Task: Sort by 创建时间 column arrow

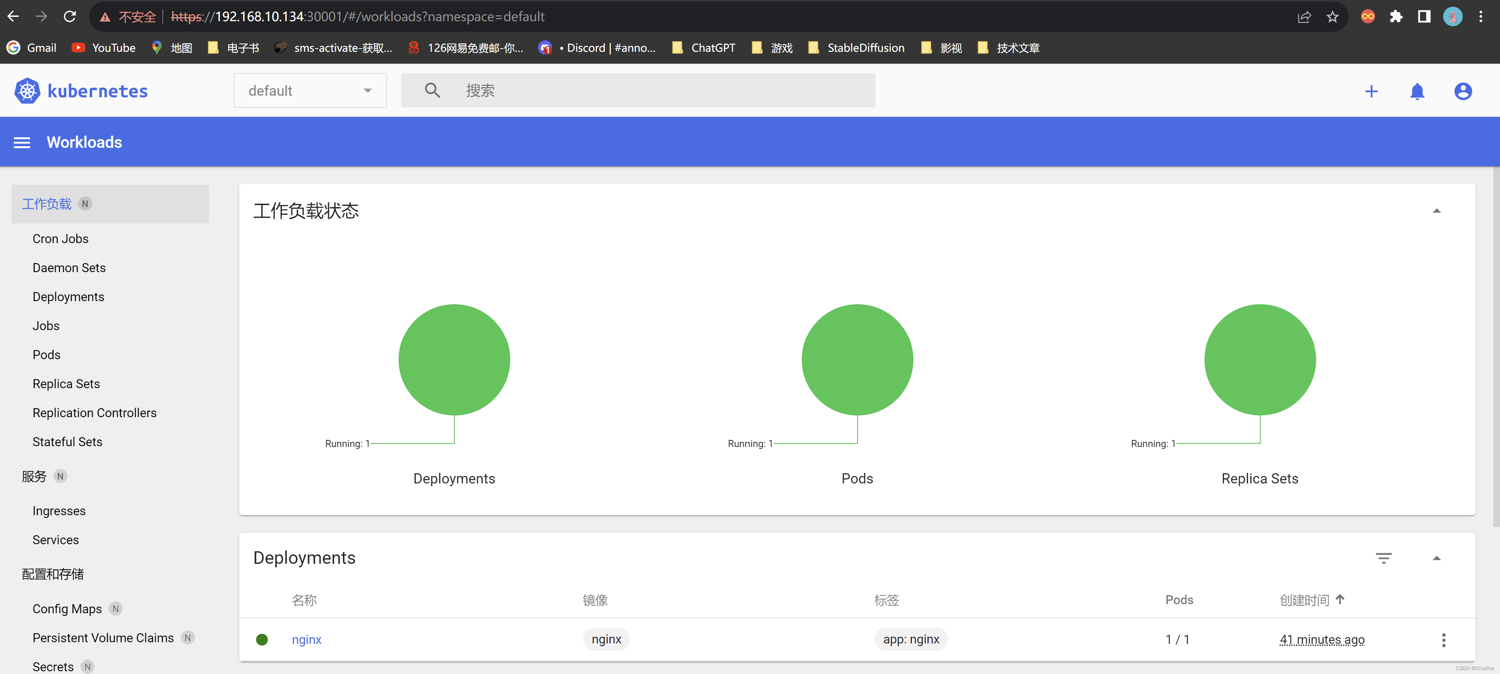Action: (x=1340, y=599)
